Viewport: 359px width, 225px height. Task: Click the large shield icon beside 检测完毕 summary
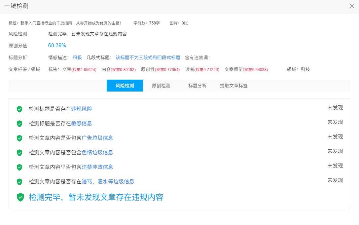20,197
